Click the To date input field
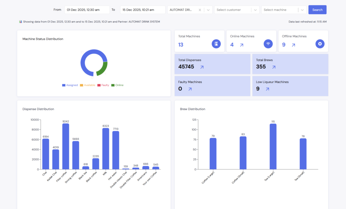346x209 pixels. [x=143, y=10]
